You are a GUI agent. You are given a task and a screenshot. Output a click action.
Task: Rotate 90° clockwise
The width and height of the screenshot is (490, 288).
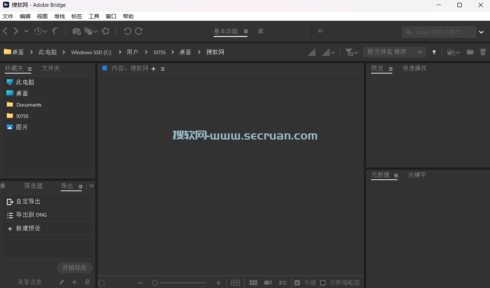(139, 31)
